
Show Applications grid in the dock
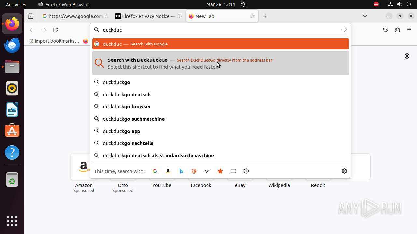click(12, 221)
